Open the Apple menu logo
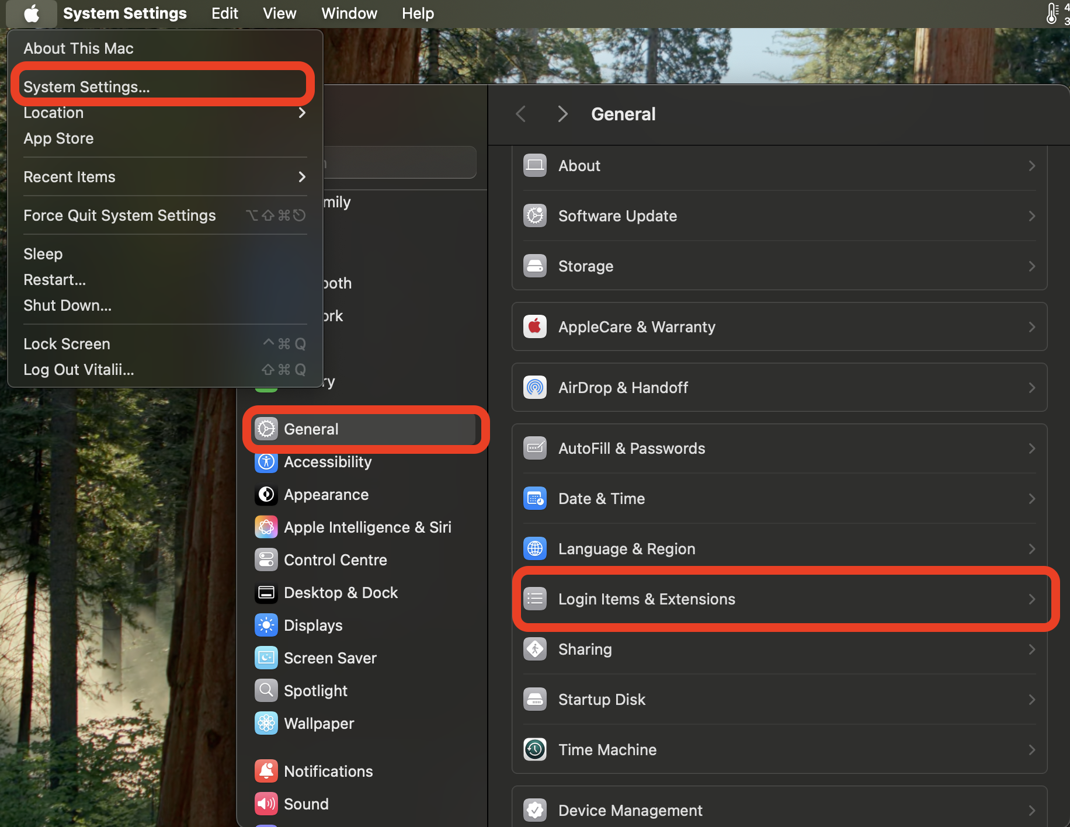The width and height of the screenshot is (1070, 827). pos(32,13)
